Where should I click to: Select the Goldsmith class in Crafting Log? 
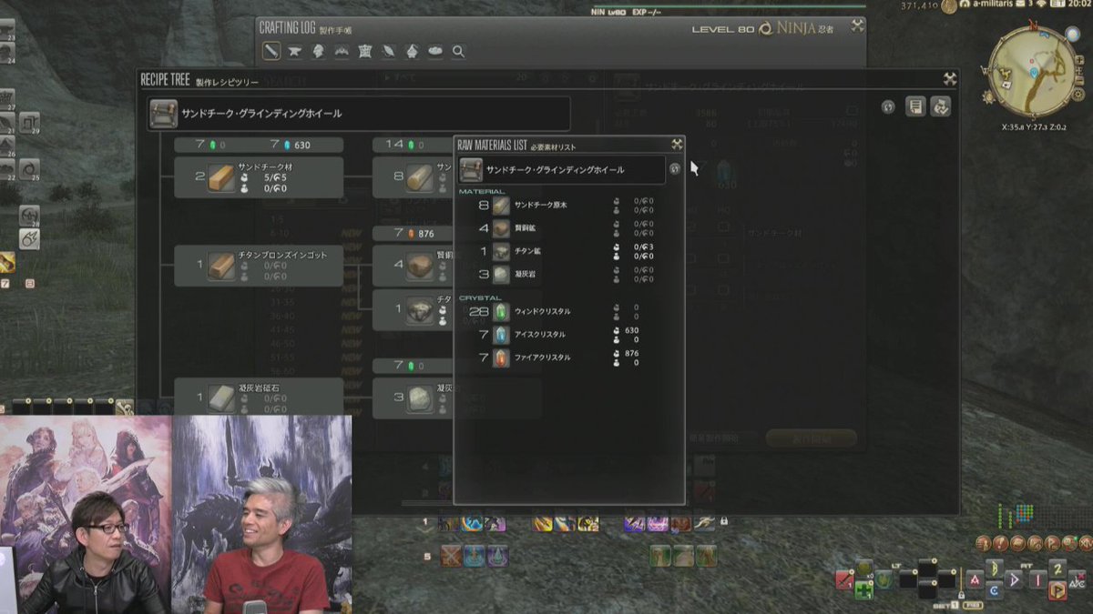342,51
